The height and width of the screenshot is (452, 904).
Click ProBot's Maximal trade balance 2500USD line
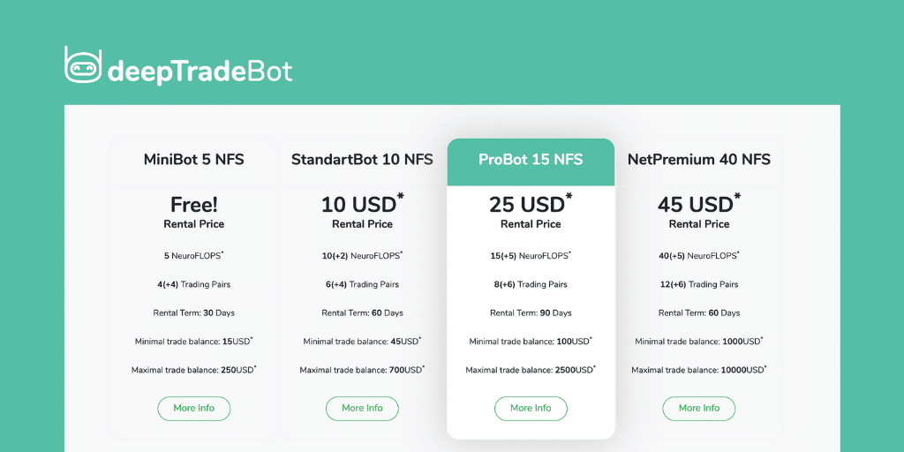point(531,370)
